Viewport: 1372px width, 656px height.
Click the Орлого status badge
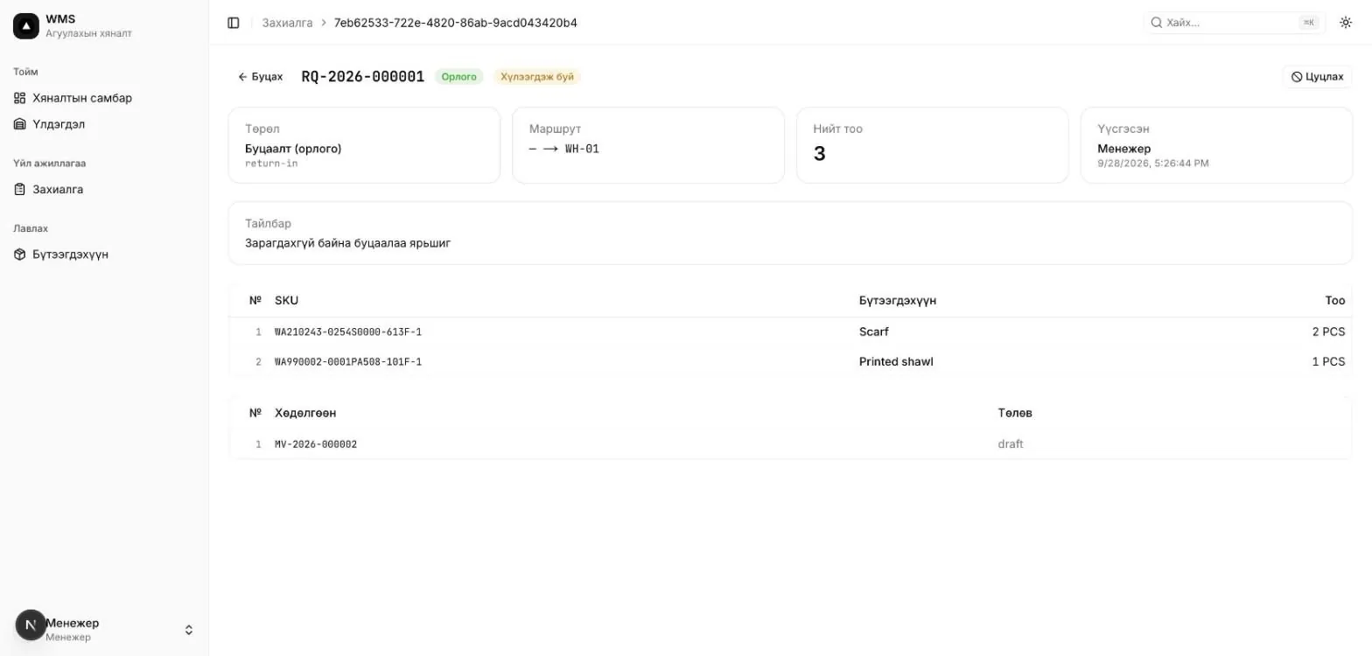(458, 77)
